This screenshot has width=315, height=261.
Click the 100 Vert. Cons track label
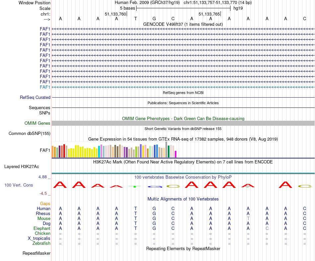pyautogui.click(x=19, y=185)
